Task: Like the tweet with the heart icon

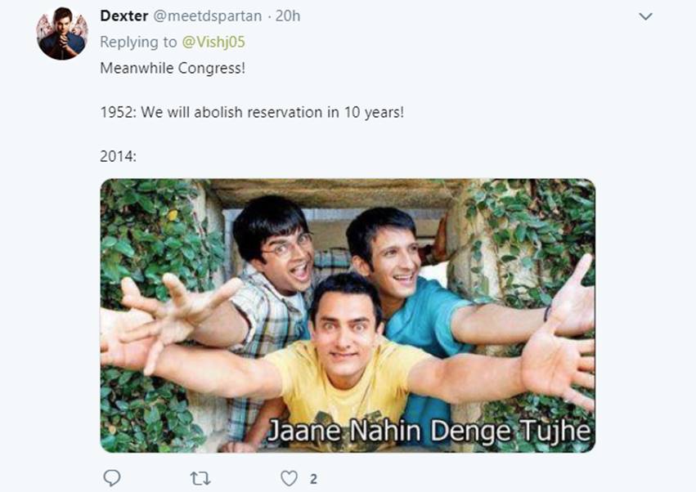Action: point(289,479)
